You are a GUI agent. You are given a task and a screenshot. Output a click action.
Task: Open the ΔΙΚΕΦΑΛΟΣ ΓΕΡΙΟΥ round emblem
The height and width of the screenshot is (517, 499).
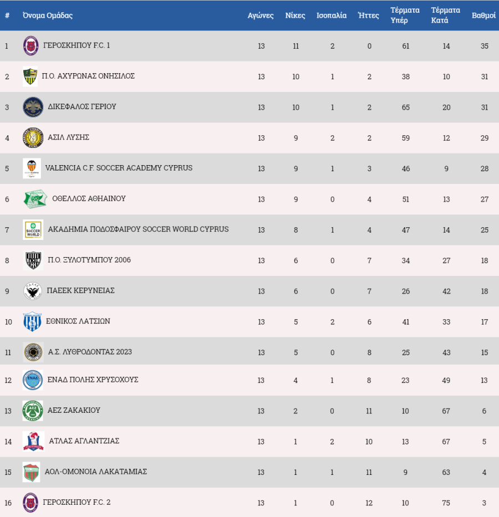click(x=33, y=107)
